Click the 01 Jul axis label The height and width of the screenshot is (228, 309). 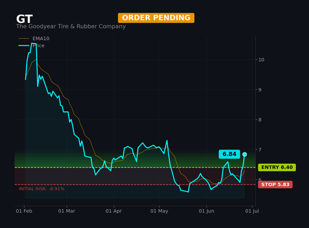coord(252,211)
